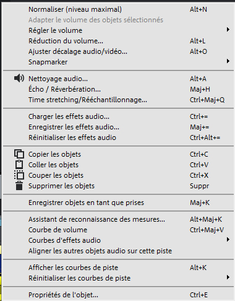Click the trash icon for Supprimer les objets
Image resolution: width=235 pixels, height=301 pixels.
19,186
